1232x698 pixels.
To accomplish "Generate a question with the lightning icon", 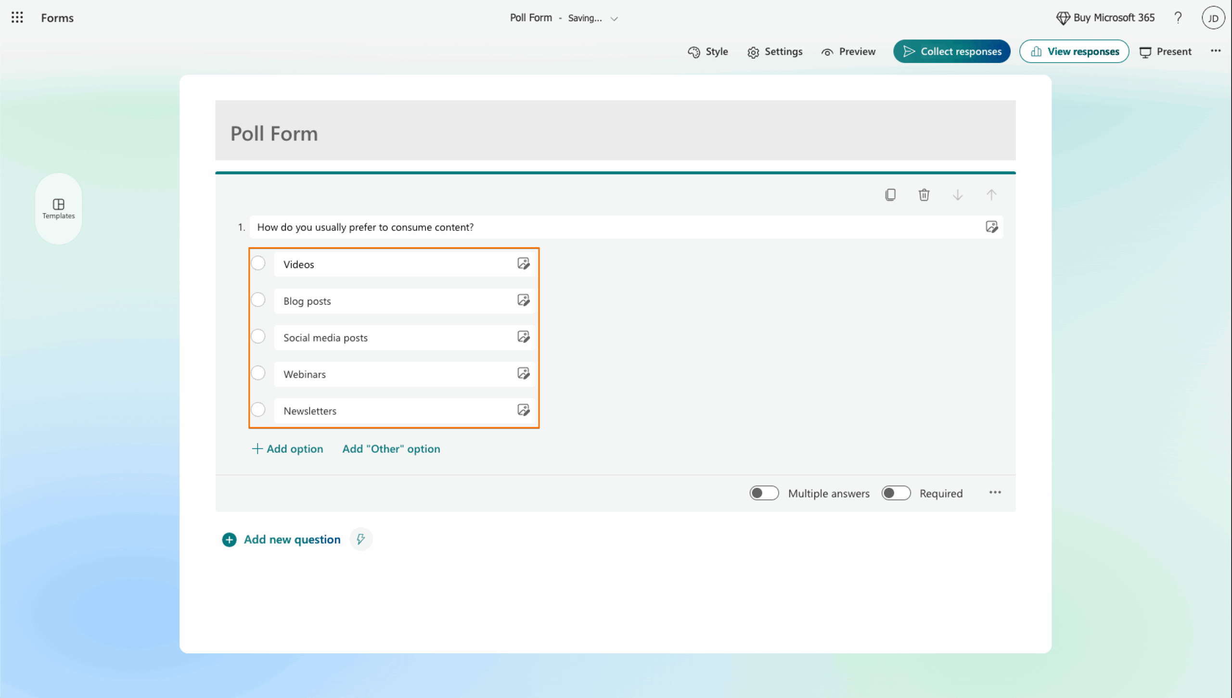I will tap(360, 539).
